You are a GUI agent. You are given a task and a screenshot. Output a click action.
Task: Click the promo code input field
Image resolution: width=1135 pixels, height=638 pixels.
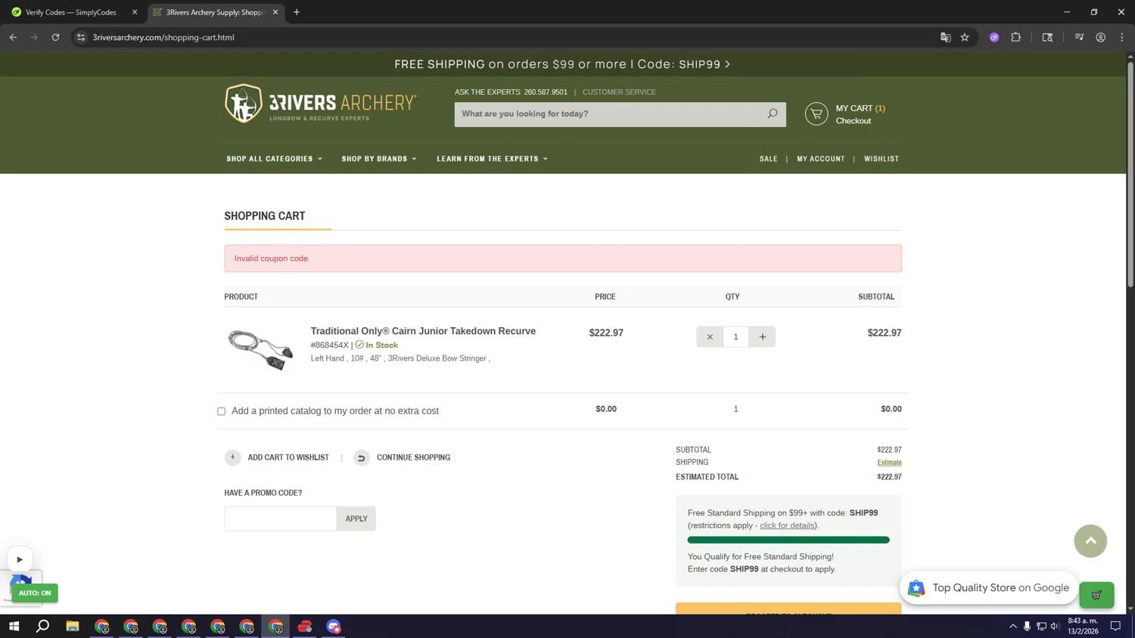coord(281,519)
